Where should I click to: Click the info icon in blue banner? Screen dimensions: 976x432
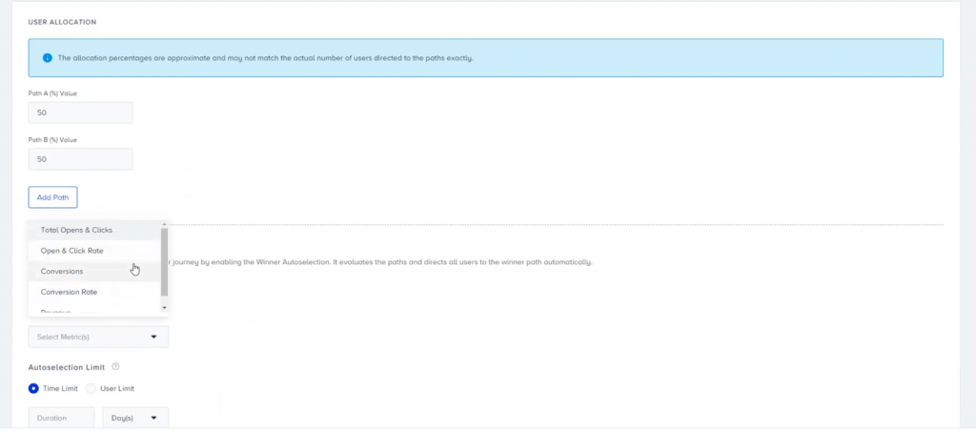[x=48, y=58]
